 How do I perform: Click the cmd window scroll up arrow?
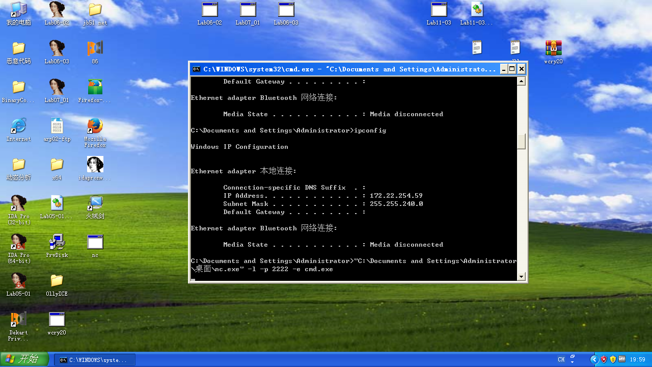pos(521,82)
